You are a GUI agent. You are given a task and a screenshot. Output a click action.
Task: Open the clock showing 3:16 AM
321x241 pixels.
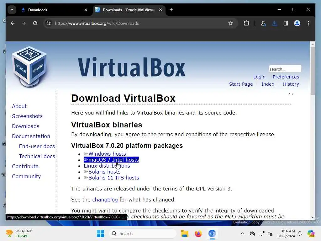286,233
